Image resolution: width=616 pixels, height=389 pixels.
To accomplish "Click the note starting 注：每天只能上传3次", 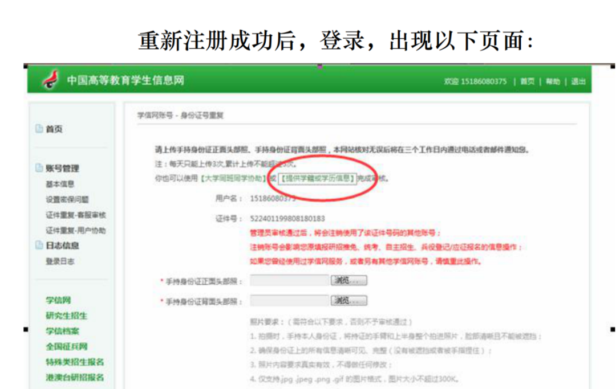I will [225, 164].
